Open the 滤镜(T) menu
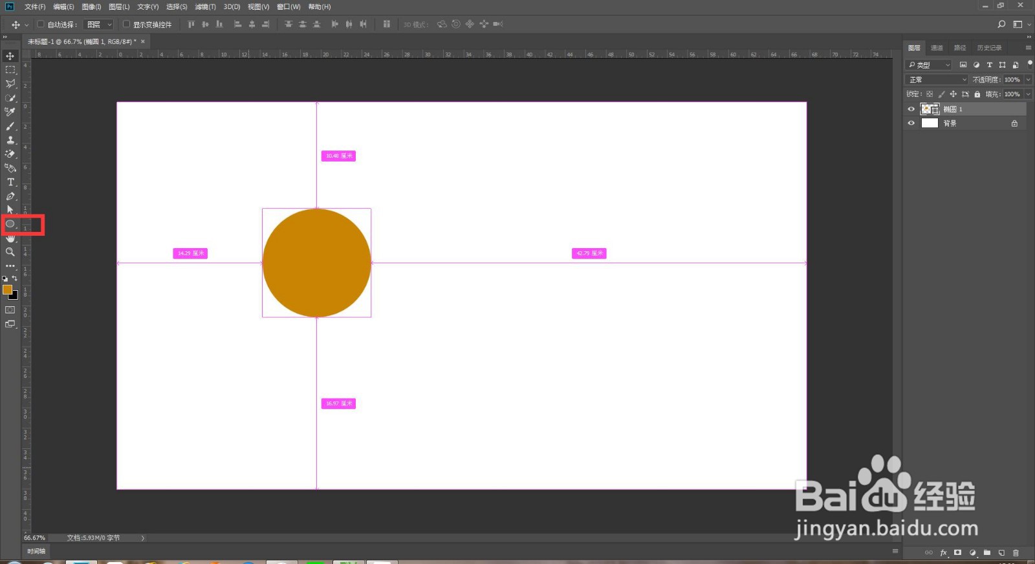This screenshot has height=564, width=1035. point(205,6)
